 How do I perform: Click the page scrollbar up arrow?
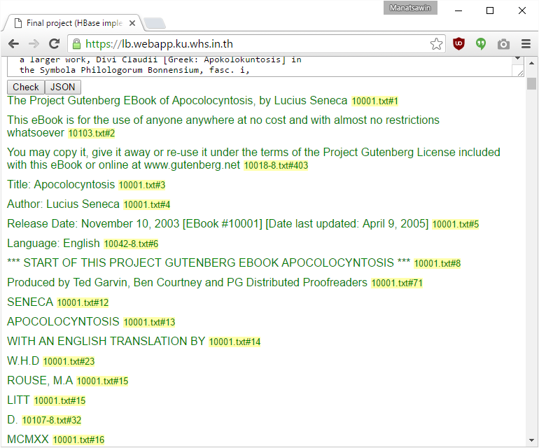pos(531,63)
